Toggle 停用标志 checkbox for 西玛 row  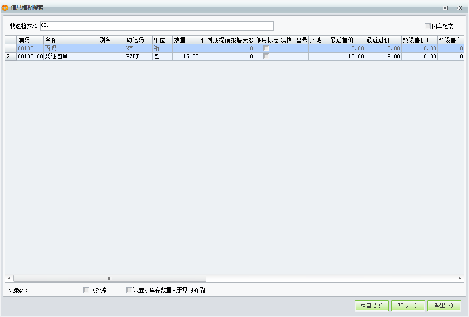tap(267, 47)
